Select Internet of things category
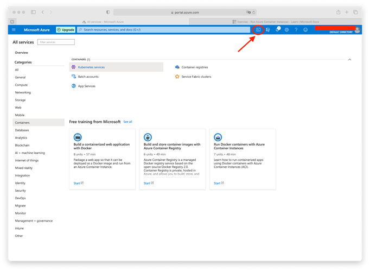The height and width of the screenshot is (271, 370). click(27, 160)
